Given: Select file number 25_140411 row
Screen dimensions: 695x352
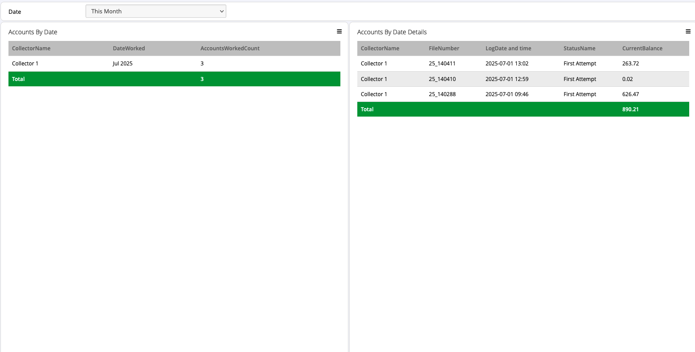Looking at the screenshot, I should 442,64.
